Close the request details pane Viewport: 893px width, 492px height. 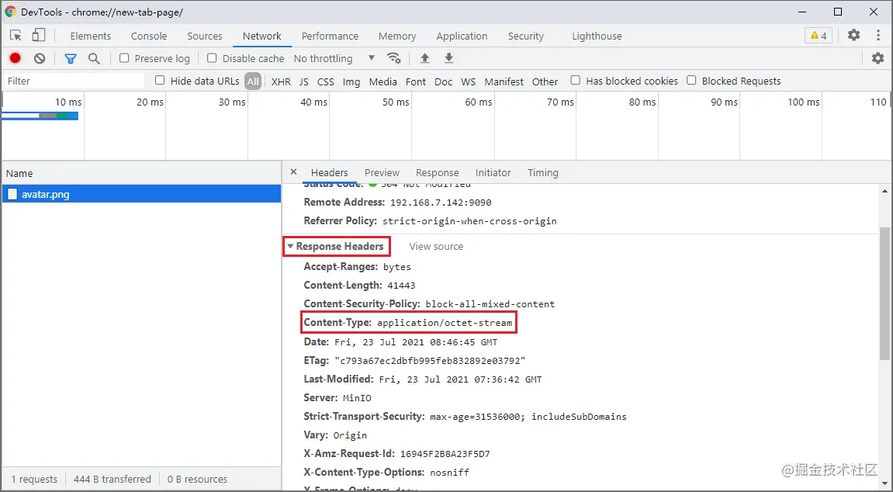[x=293, y=172]
